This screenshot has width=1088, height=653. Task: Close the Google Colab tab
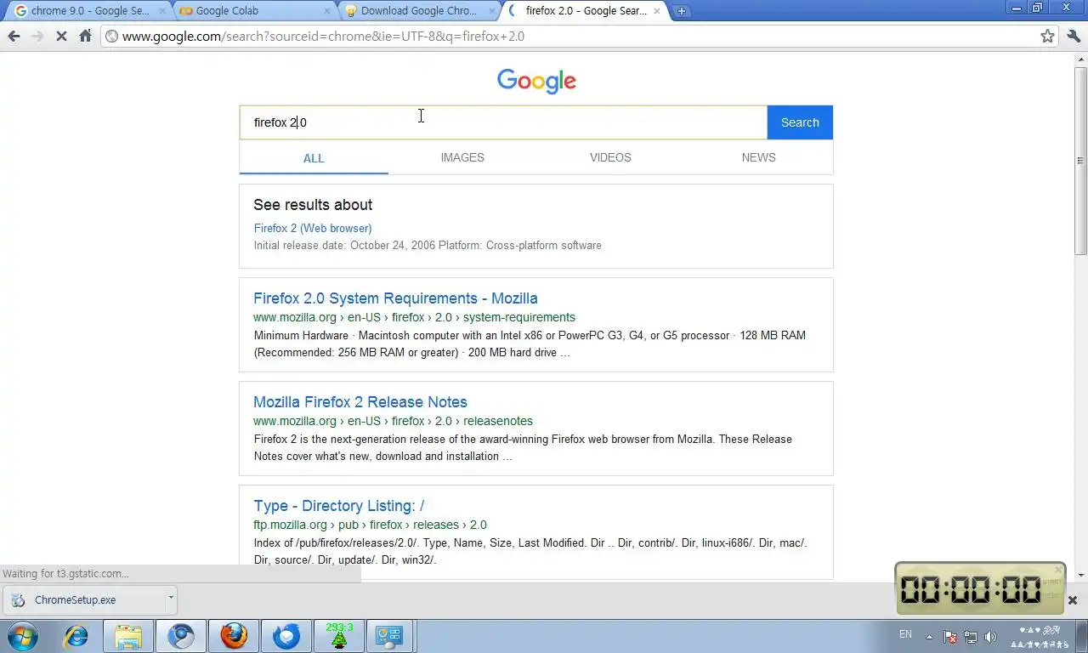[328, 11]
